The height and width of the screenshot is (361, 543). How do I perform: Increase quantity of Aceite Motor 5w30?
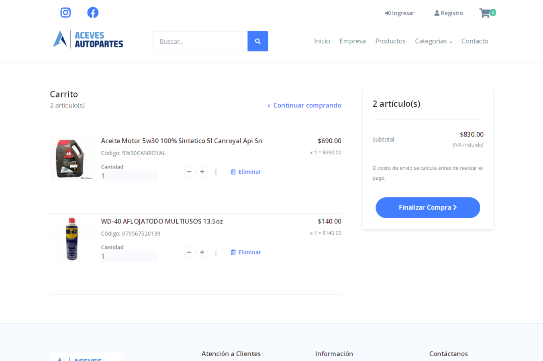[x=202, y=172]
